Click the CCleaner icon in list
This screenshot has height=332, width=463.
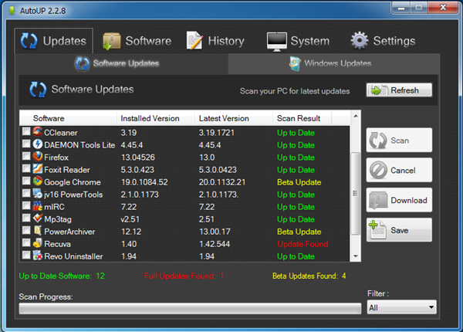pyautogui.click(x=37, y=132)
